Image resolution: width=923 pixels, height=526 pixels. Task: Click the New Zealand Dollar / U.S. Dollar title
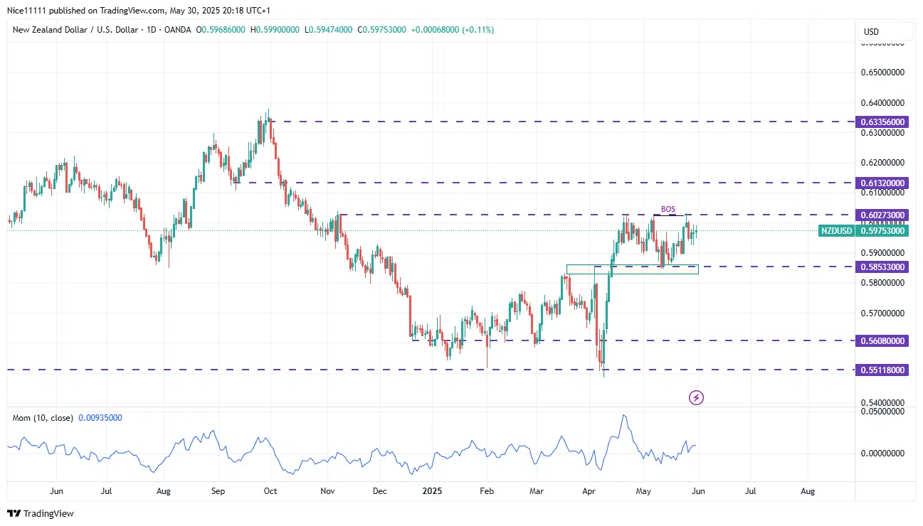click(x=75, y=30)
